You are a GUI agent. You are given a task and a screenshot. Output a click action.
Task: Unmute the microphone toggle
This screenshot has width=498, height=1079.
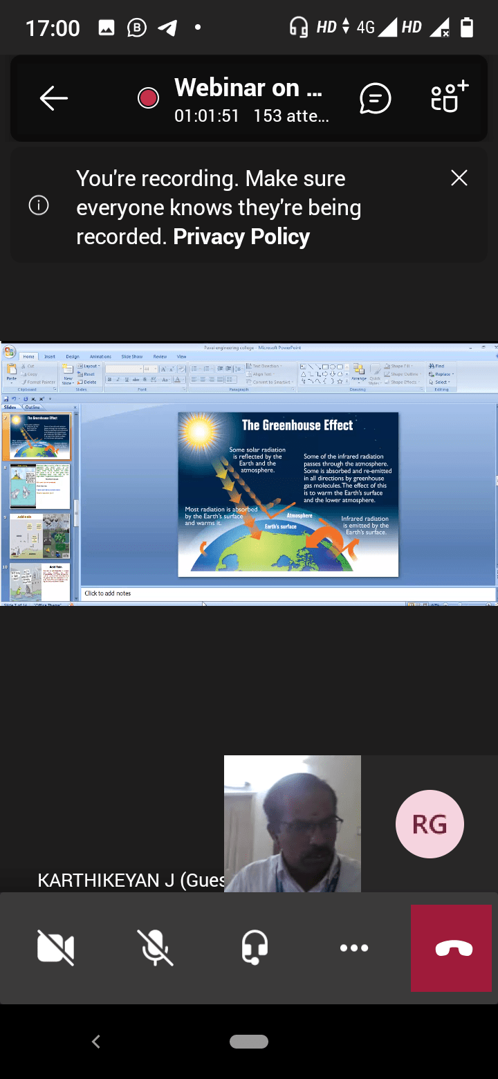click(155, 948)
